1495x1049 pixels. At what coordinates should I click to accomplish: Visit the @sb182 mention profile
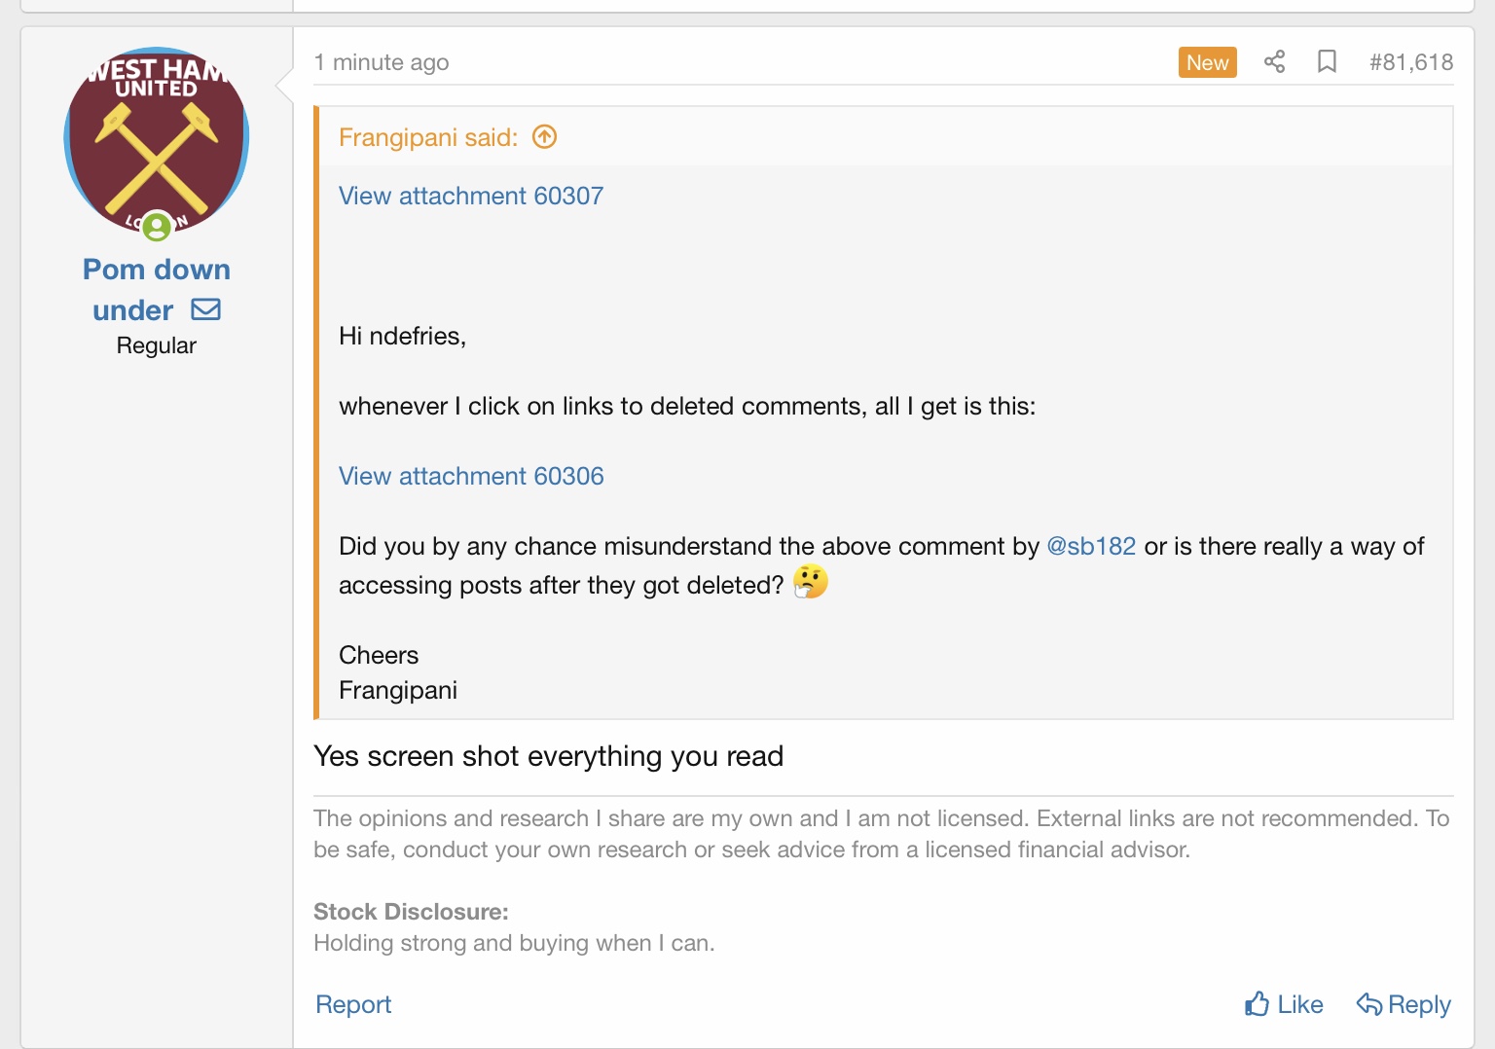(1091, 546)
